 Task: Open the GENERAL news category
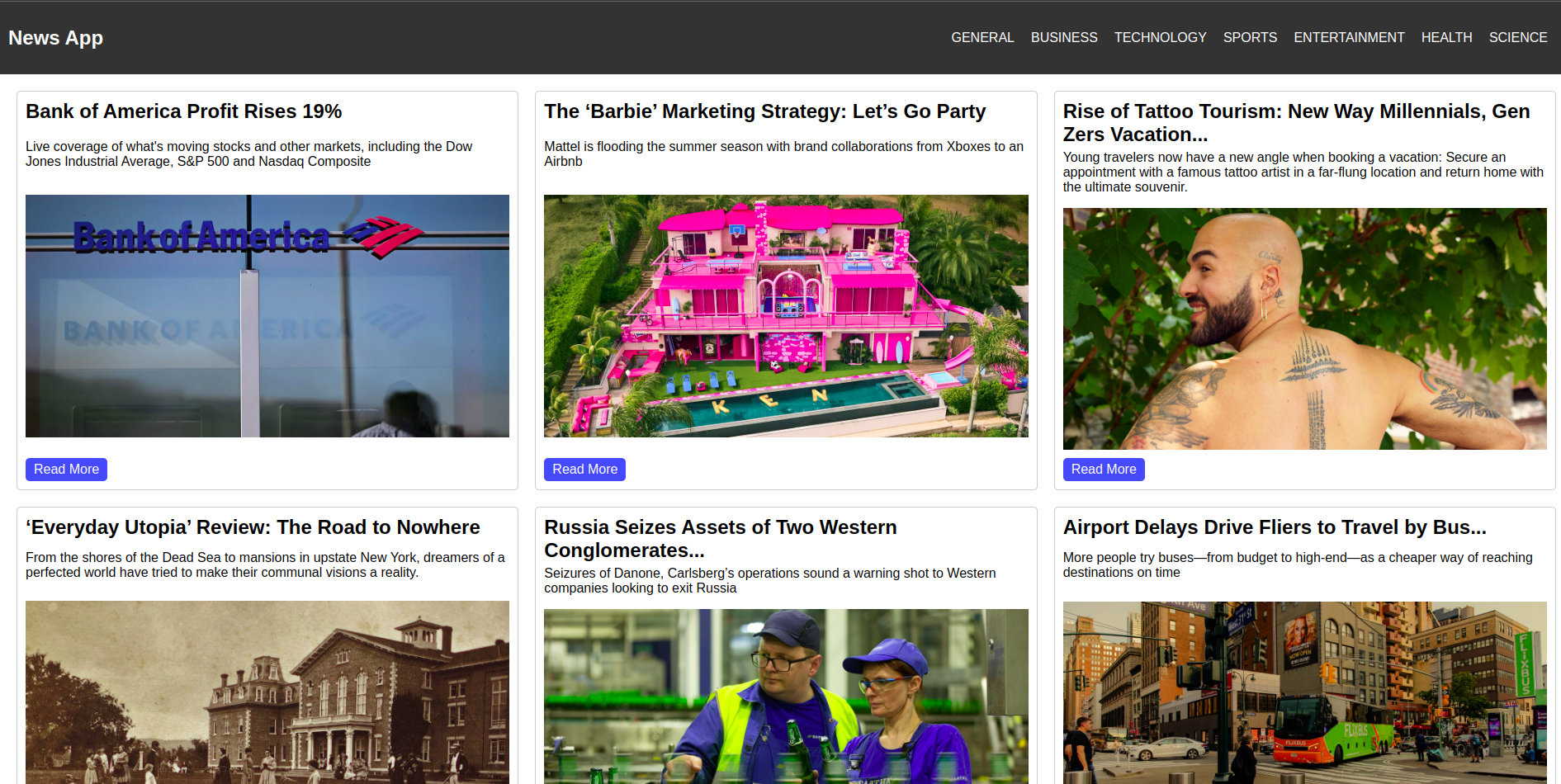point(982,37)
